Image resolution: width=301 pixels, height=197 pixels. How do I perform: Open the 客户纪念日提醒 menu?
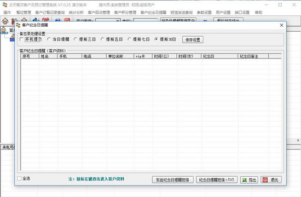pos(153,13)
